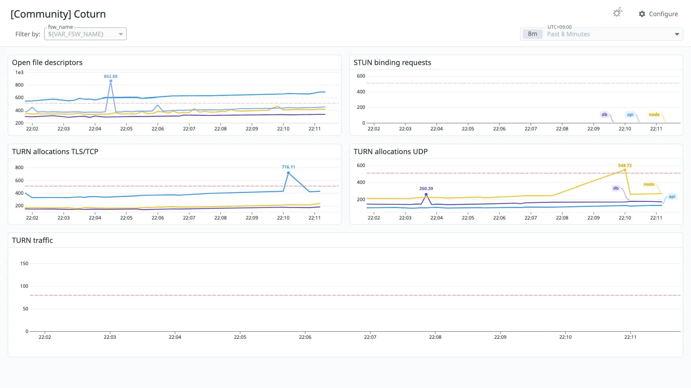Select the 8m time badge

coord(532,34)
